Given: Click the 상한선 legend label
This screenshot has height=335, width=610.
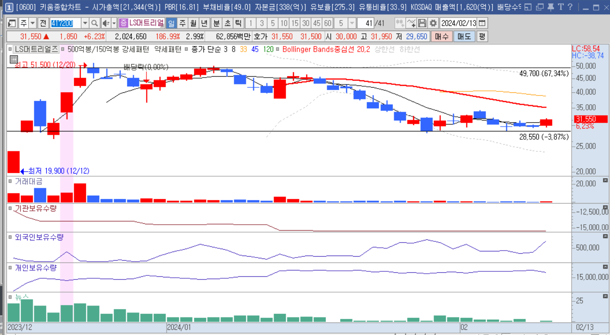Looking at the screenshot, I should tap(384, 49).
